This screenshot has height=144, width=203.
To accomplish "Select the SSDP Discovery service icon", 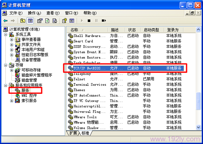I will click(70, 47).
